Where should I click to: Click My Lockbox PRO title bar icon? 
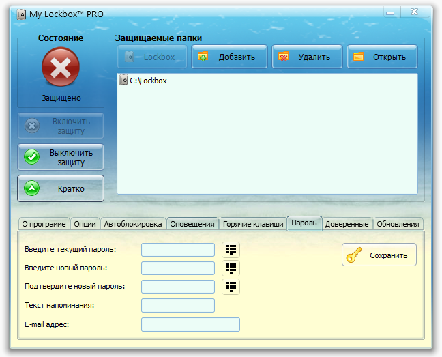[x=21, y=14]
